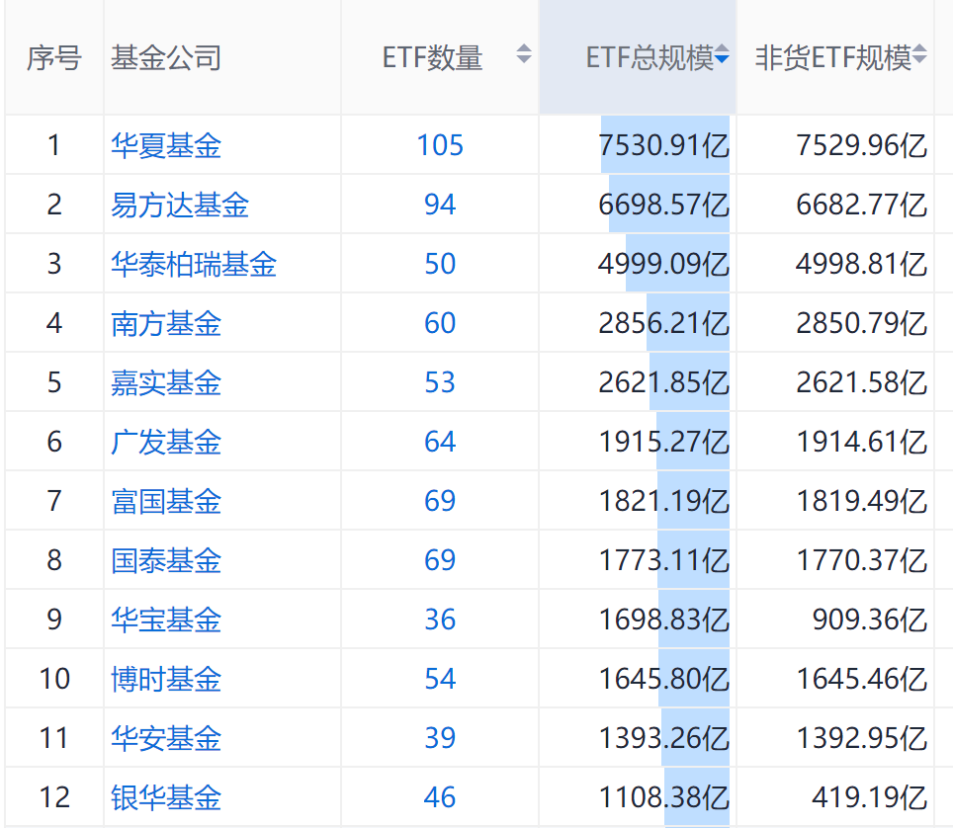
Task: Select total scale value 1645.80亿
Action: (663, 679)
